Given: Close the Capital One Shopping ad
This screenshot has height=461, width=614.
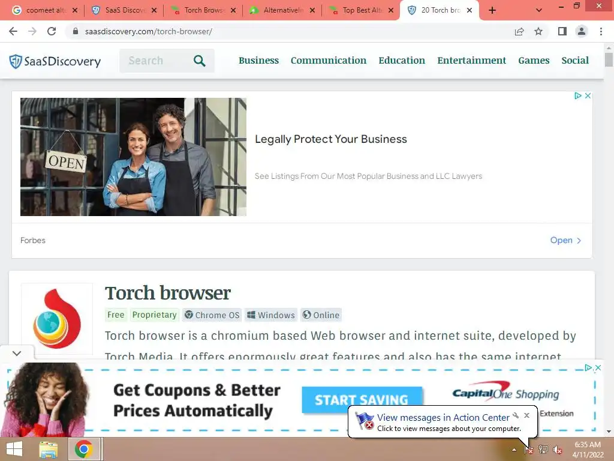Looking at the screenshot, I should click(x=598, y=368).
